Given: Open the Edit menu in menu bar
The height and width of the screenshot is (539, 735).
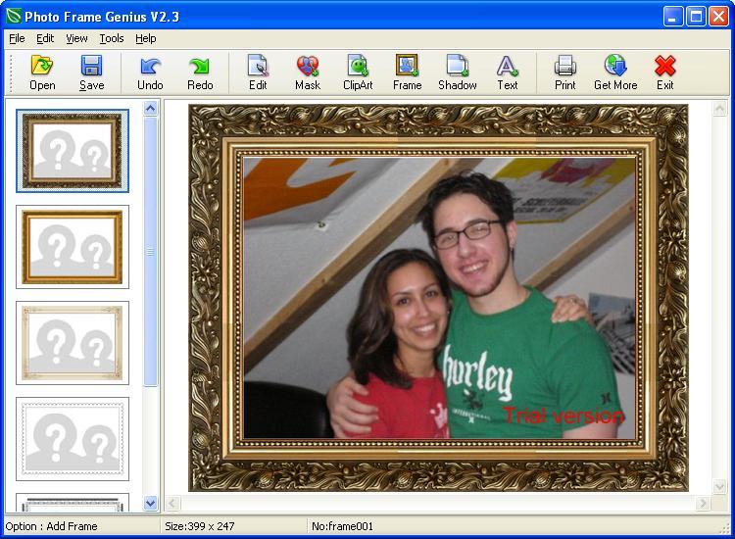Looking at the screenshot, I should [x=45, y=38].
